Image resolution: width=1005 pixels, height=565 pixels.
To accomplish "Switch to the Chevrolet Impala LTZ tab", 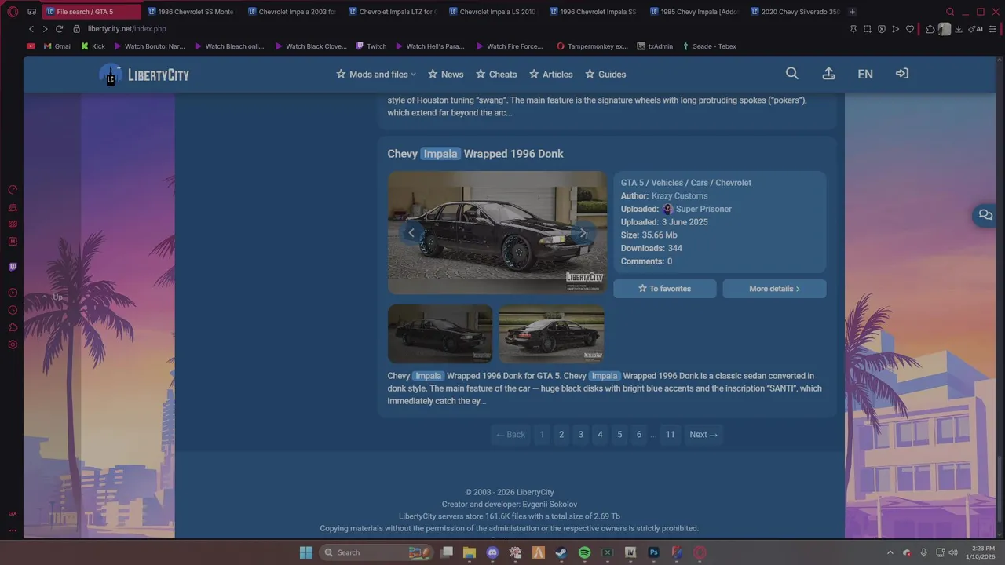I will 392,12.
